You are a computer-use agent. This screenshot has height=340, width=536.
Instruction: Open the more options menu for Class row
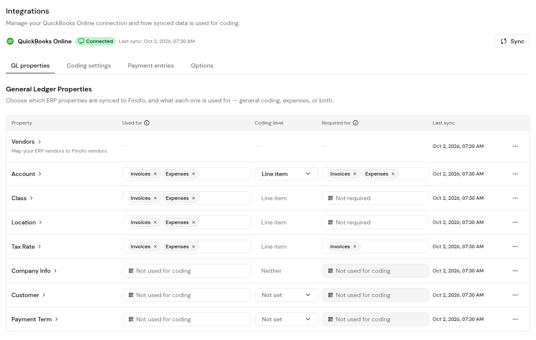515,198
